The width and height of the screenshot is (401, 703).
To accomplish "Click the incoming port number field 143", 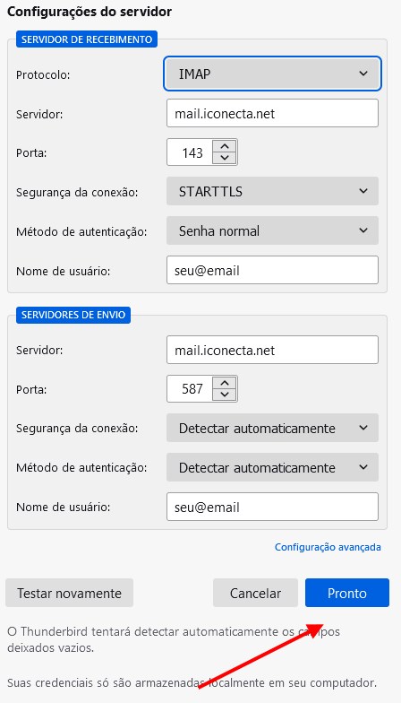I will coord(190,152).
